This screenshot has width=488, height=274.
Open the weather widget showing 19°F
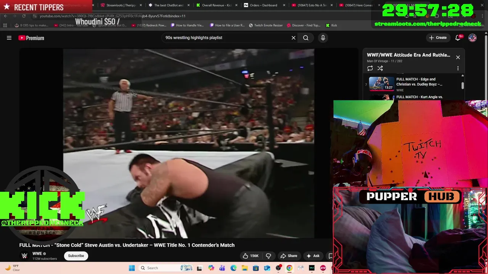(x=12, y=268)
